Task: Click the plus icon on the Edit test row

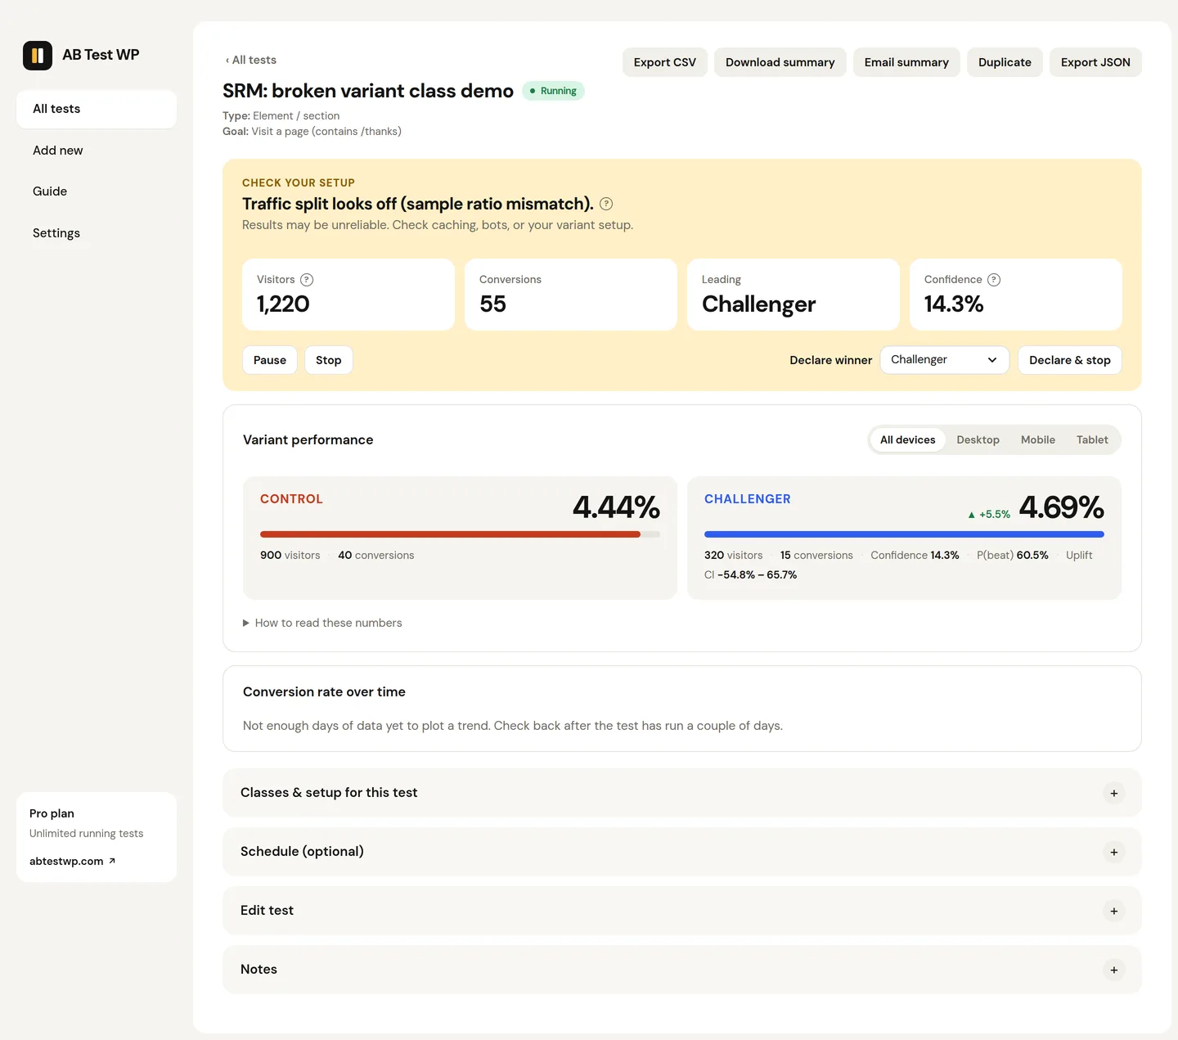Action: (x=1114, y=911)
